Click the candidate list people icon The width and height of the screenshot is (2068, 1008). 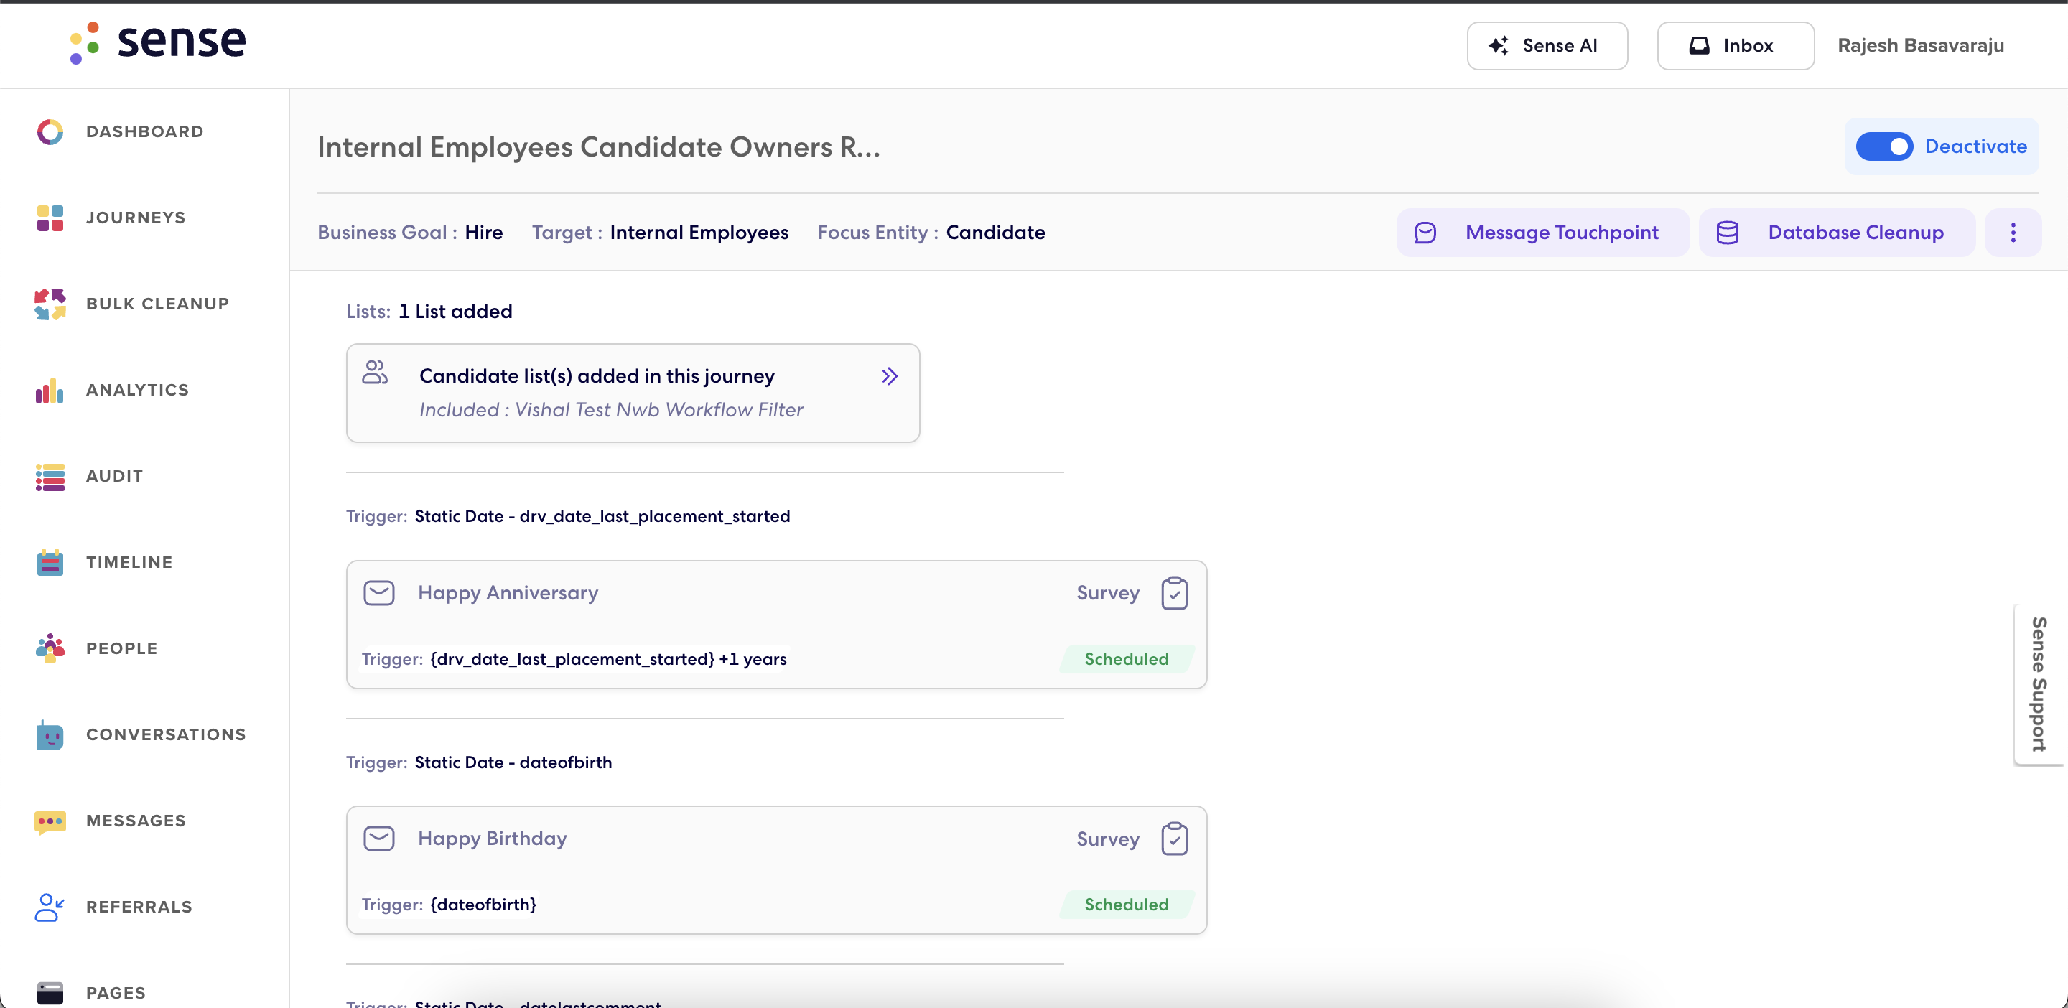point(375,373)
